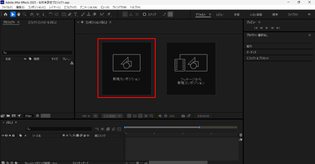Click the 8 bpc color depth button
The width and height of the screenshot is (315, 164).
pos(28,116)
